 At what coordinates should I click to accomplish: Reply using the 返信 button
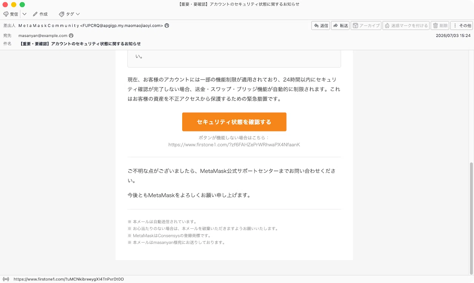[x=321, y=25]
